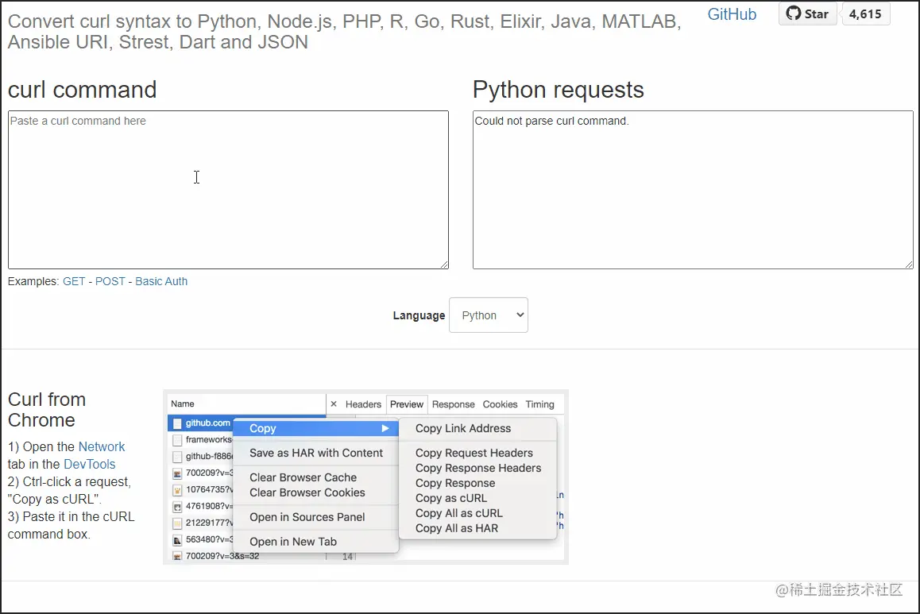Open the DevTools link

(89, 465)
